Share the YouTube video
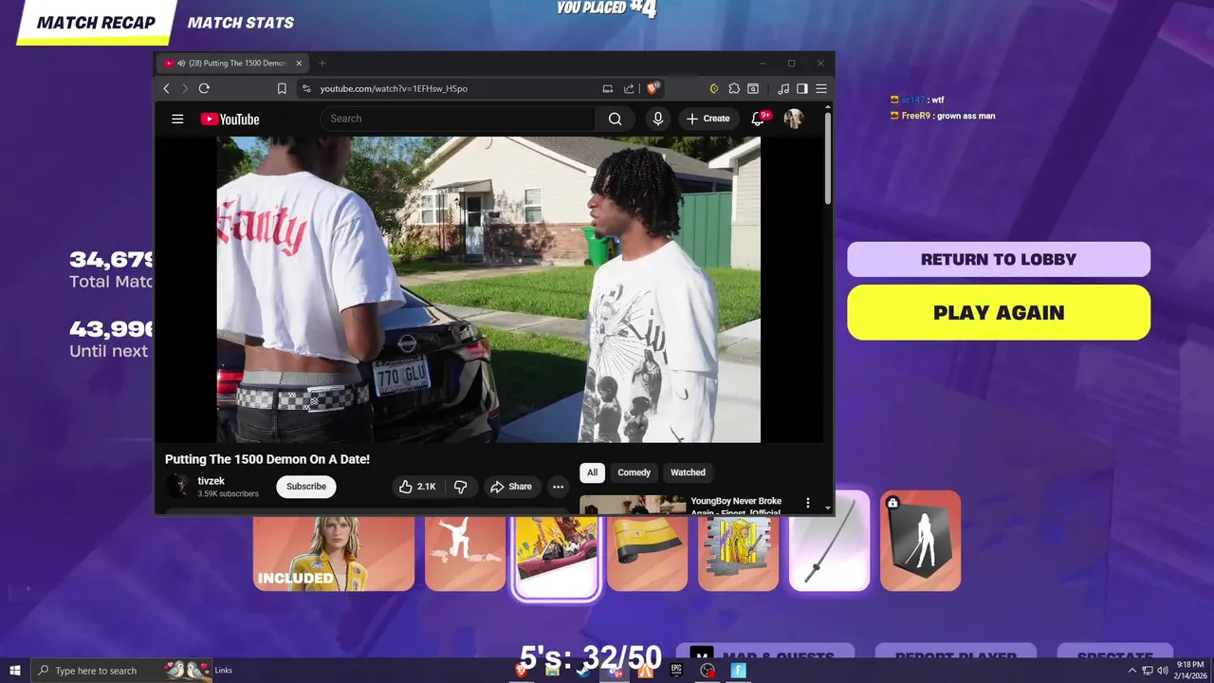The height and width of the screenshot is (683, 1214). (x=511, y=487)
